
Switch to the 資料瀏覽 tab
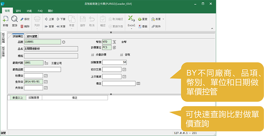click(32, 36)
